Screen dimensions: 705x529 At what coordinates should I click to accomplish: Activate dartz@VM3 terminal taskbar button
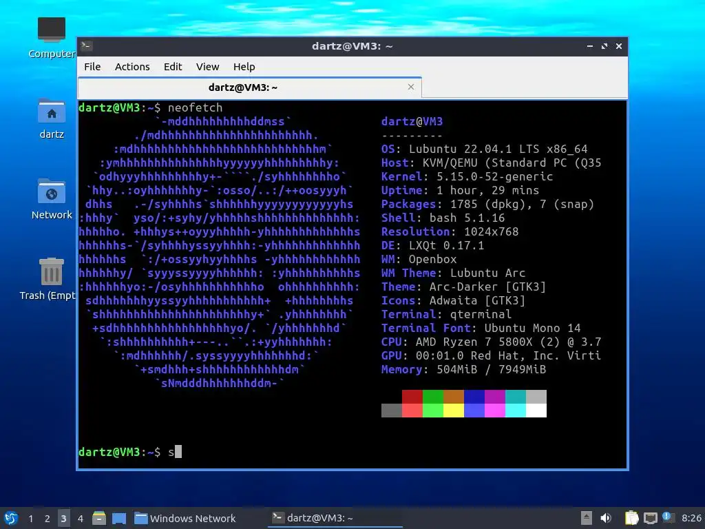335,518
